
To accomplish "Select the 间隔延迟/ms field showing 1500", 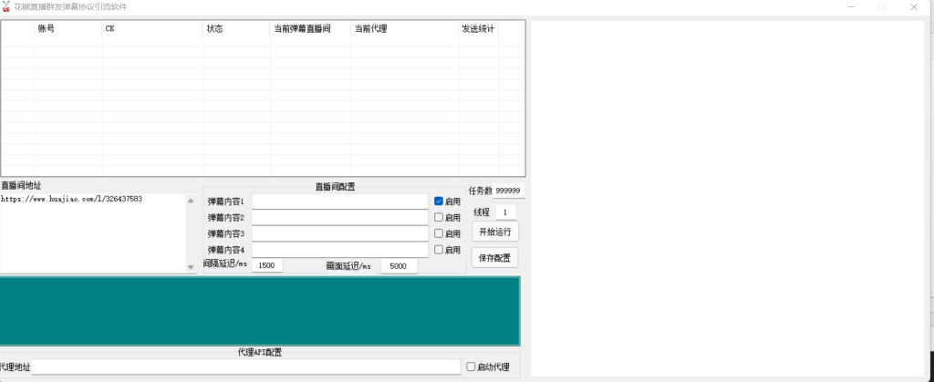I will point(266,265).
